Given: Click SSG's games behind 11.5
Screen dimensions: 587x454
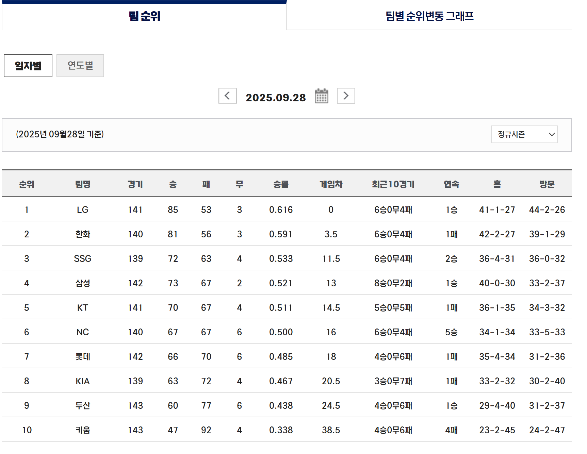Looking at the screenshot, I should [x=331, y=258].
